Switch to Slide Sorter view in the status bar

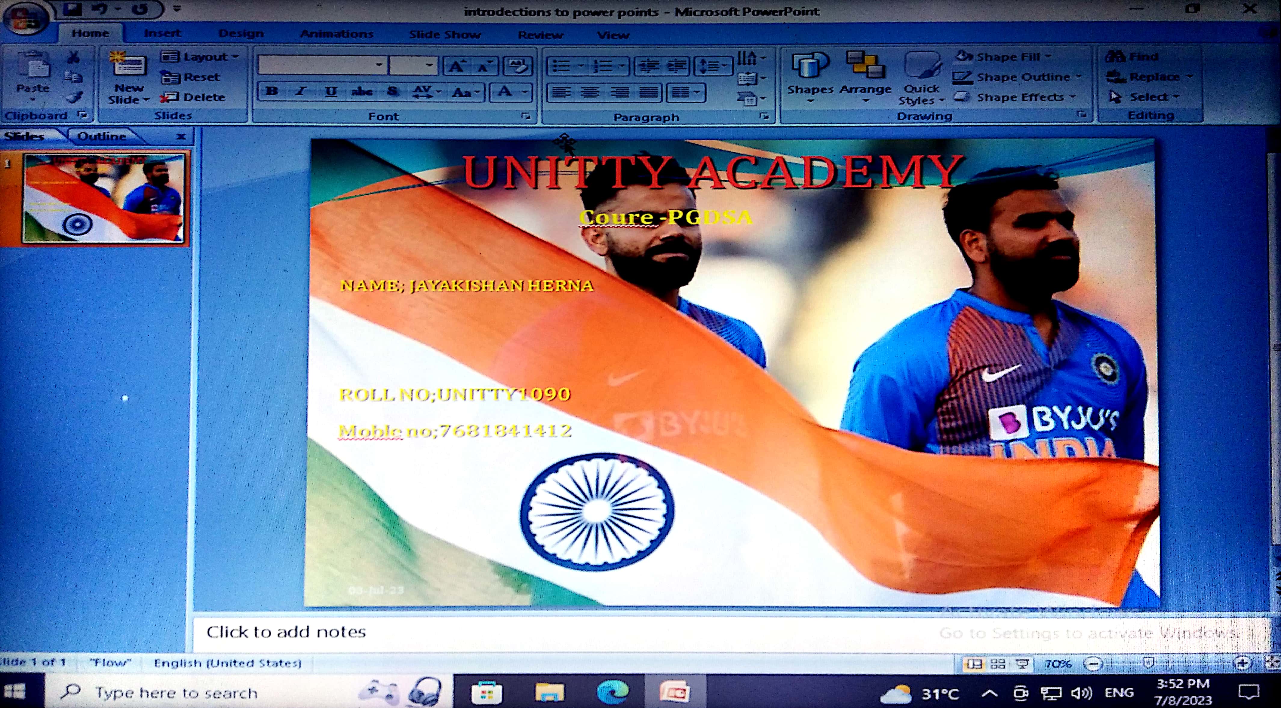click(x=997, y=664)
